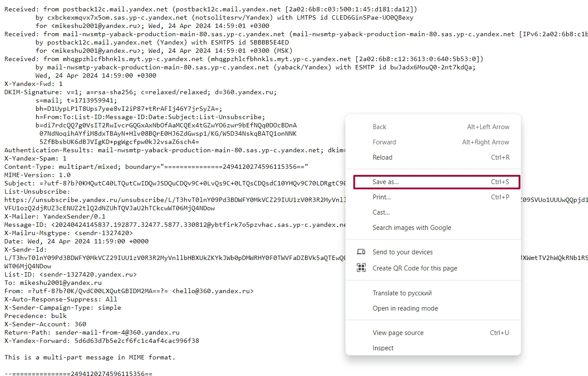Viewport: 588px width, 376px height.
Task: Click the 'Wed, 24 Apr 2024 14:59:00 +0300' line
Action: [x=96, y=75]
